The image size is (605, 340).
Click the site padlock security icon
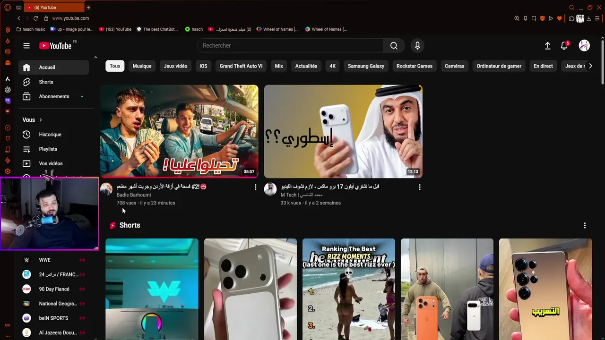(x=46, y=18)
